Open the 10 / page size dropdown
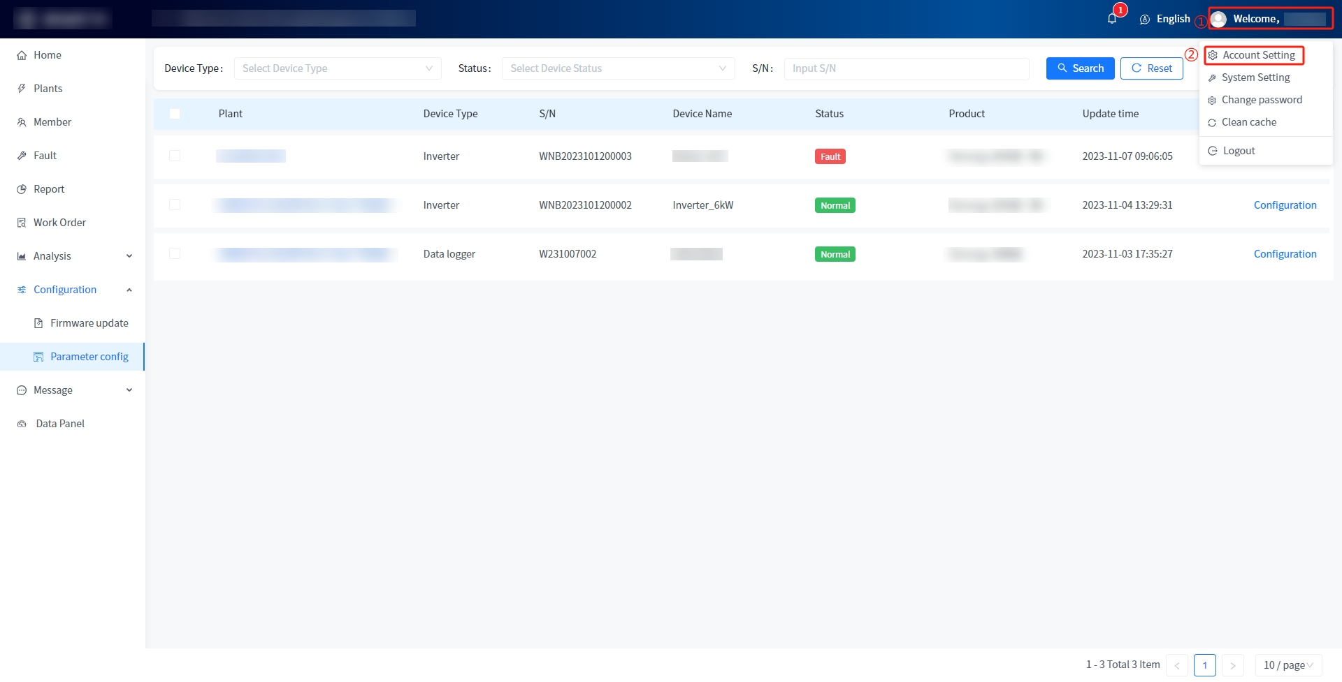 coord(1288,665)
